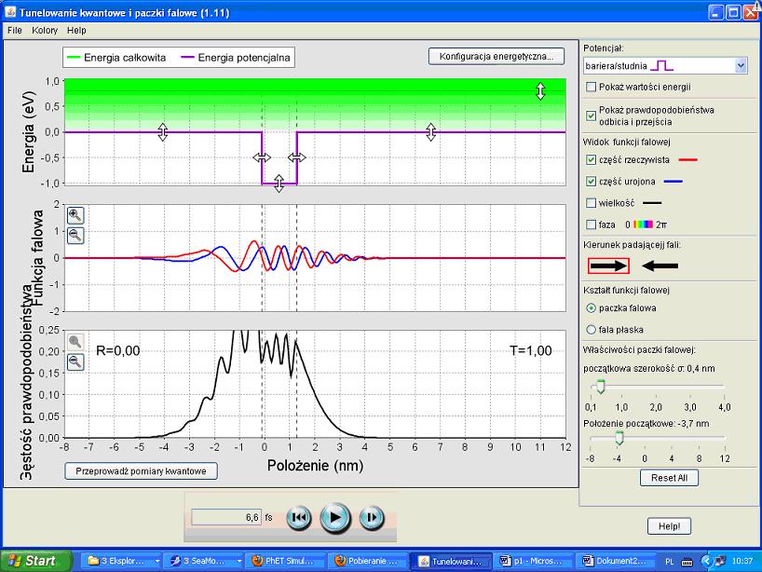This screenshot has height=572, width=762.
Task: Expand the 3 SeaMo... taskbar group dropdown
Action: click(239, 562)
